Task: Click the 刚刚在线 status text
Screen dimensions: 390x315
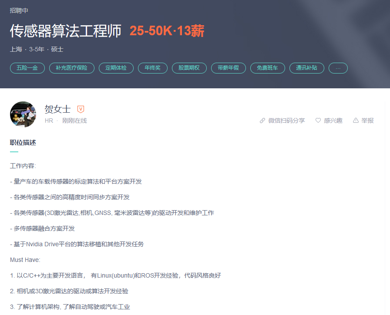Action: pos(74,121)
